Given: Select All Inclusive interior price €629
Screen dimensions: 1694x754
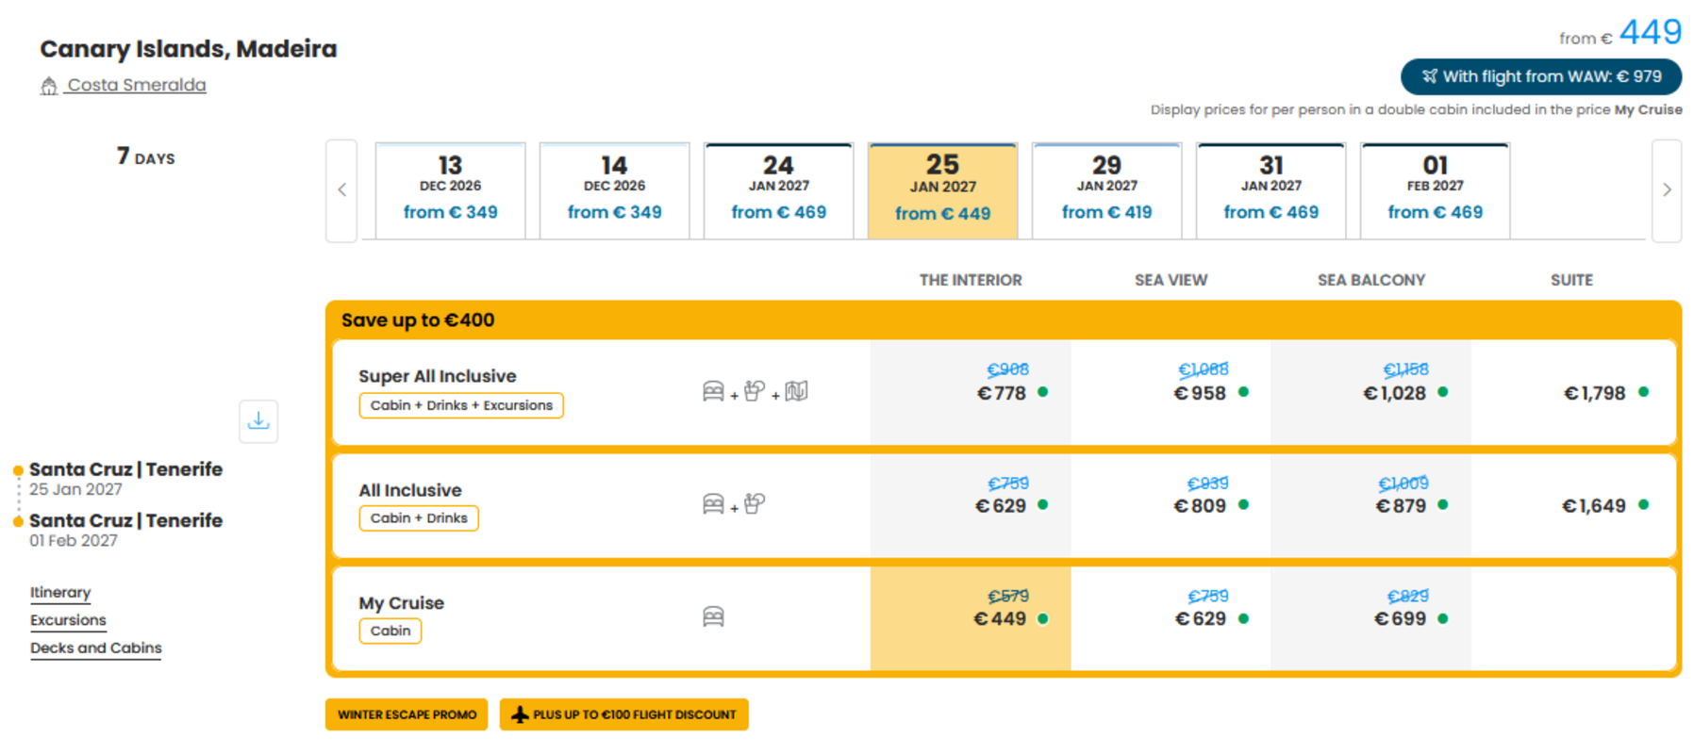Looking at the screenshot, I should [x=1001, y=506].
